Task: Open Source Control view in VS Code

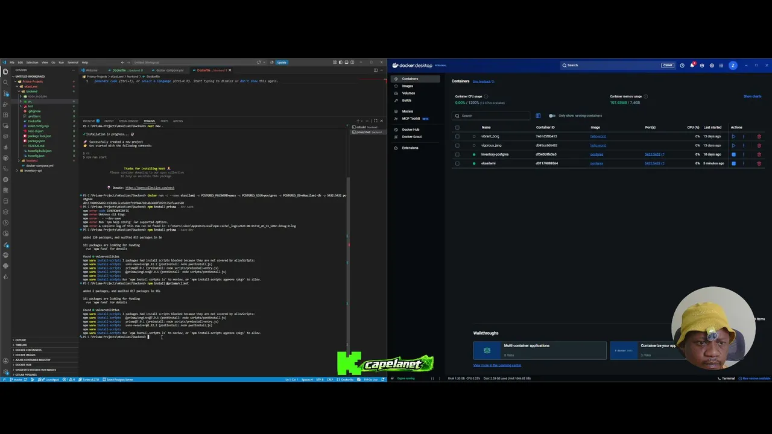Action: click(5, 93)
